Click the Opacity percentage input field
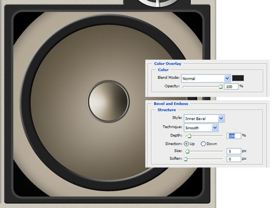 231,87
